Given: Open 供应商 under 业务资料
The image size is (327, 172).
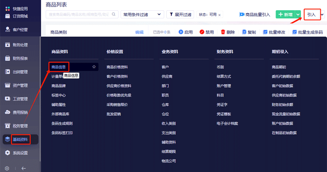Looking at the screenshot, I should point(167,76).
